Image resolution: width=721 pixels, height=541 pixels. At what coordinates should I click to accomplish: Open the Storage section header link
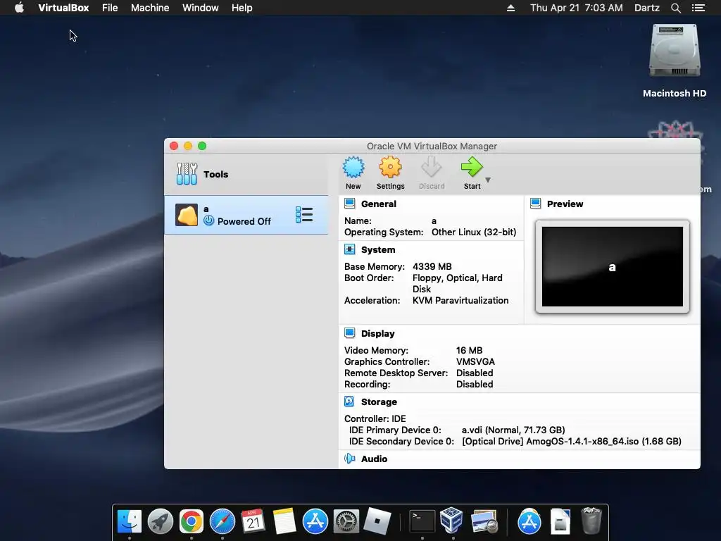(x=379, y=402)
